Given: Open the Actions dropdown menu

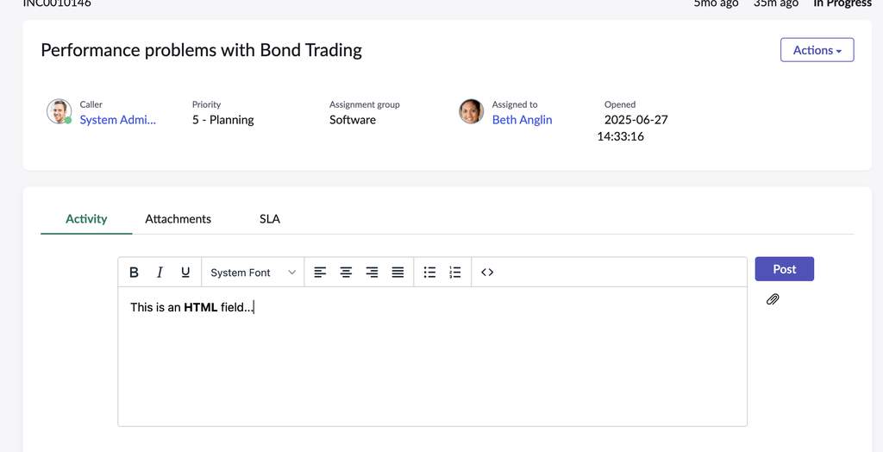Looking at the screenshot, I should tap(817, 50).
